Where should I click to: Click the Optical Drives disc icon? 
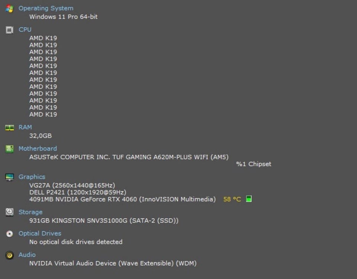click(x=10, y=234)
